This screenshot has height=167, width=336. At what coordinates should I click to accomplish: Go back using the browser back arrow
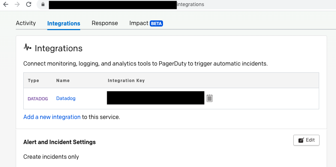(x=6, y=5)
